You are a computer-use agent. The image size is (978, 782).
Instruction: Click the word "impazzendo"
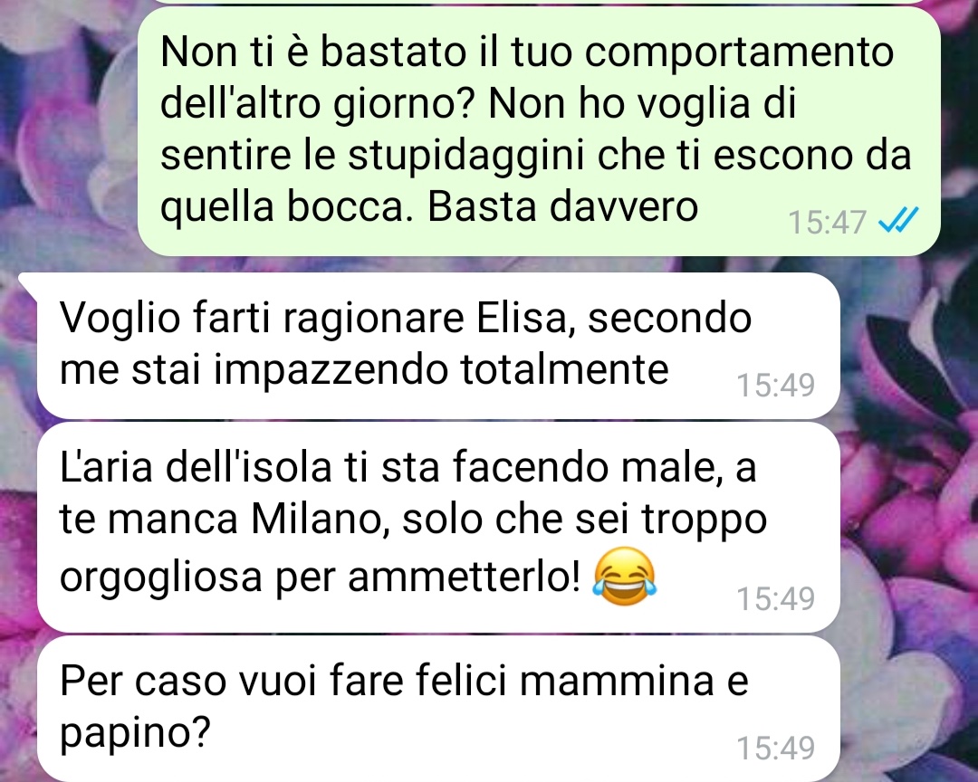tap(331, 370)
